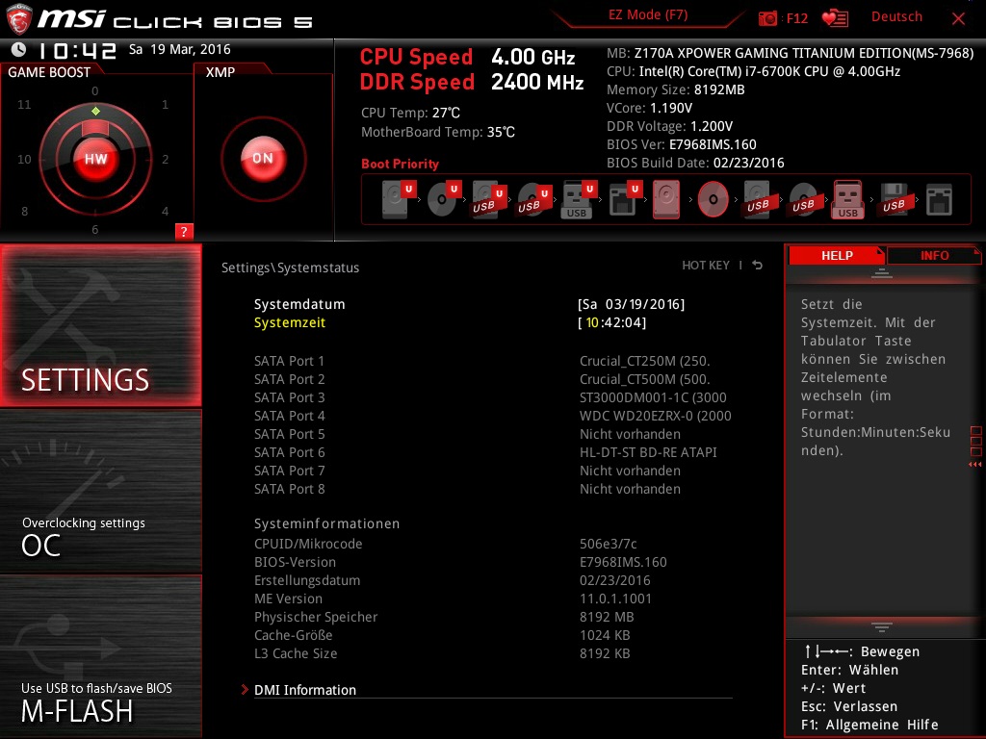Click the back arrow next to HOT KEY

click(x=757, y=266)
